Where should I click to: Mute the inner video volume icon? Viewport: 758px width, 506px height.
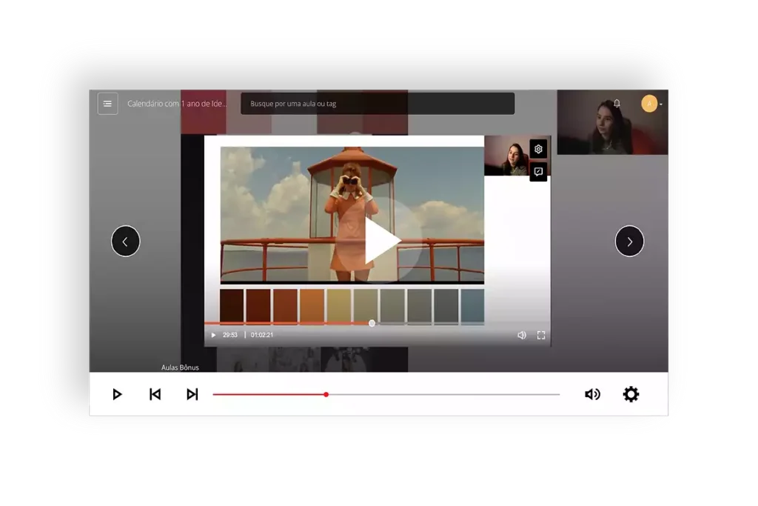coord(521,335)
